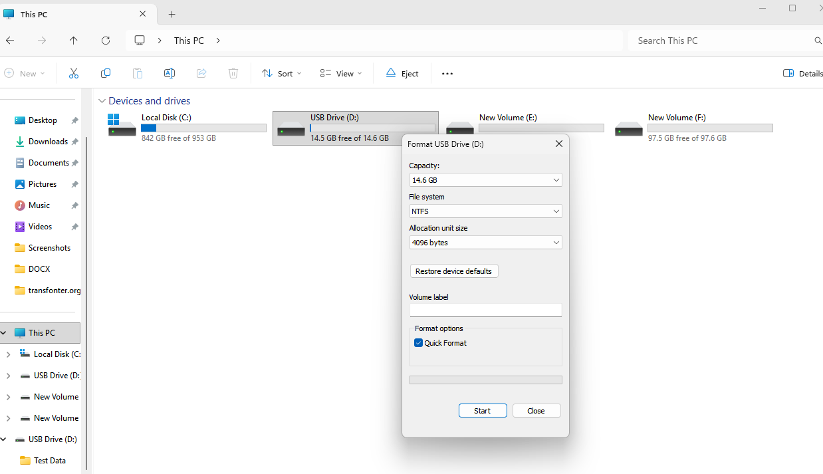Select the Local Disk (C:) drive
Image resolution: width=823 pixels, height=474 pixels.
[x=187, y=128]
